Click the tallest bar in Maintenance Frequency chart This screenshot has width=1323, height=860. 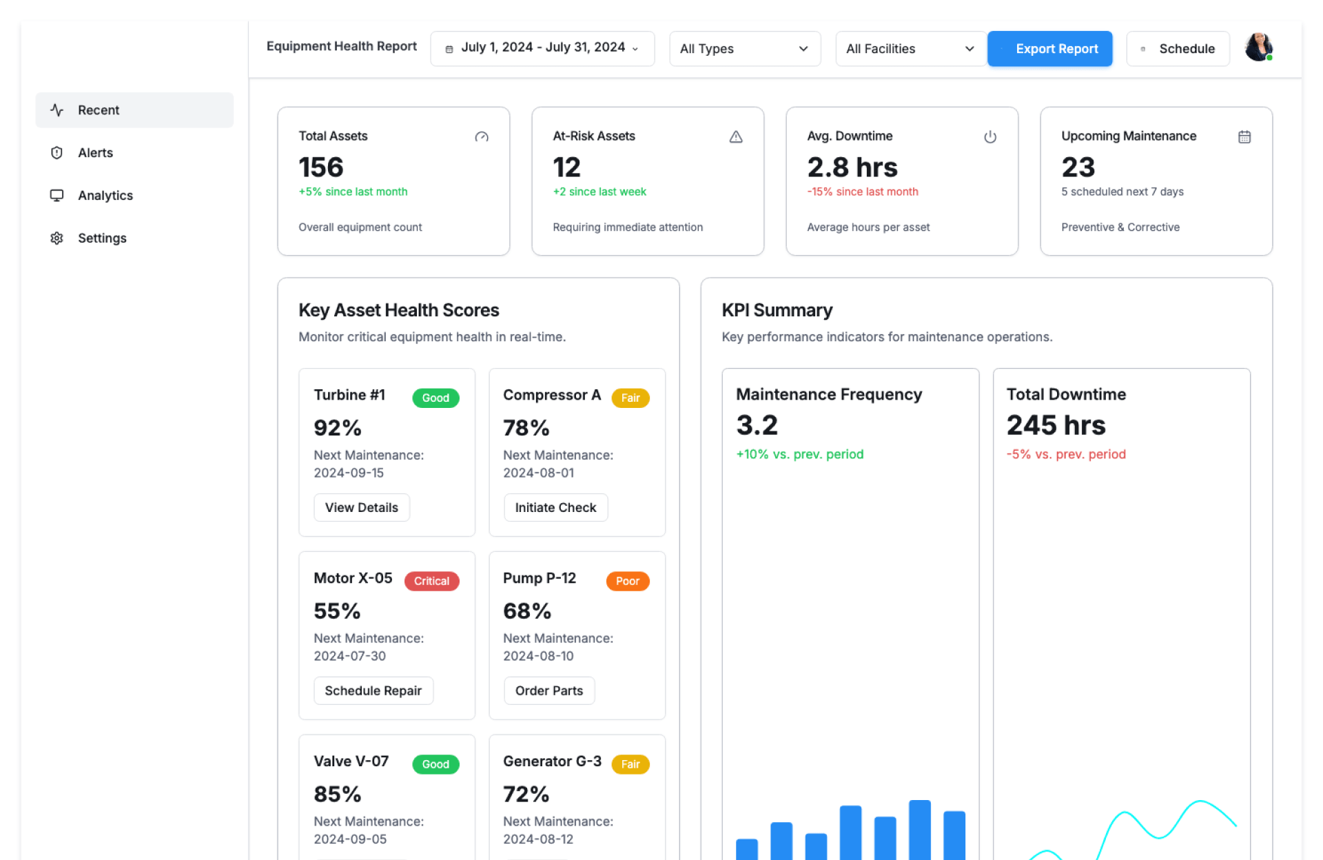coord(919,830)
